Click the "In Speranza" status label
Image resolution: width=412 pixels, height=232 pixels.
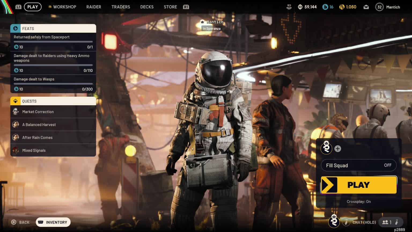click(x=212, y=28)
